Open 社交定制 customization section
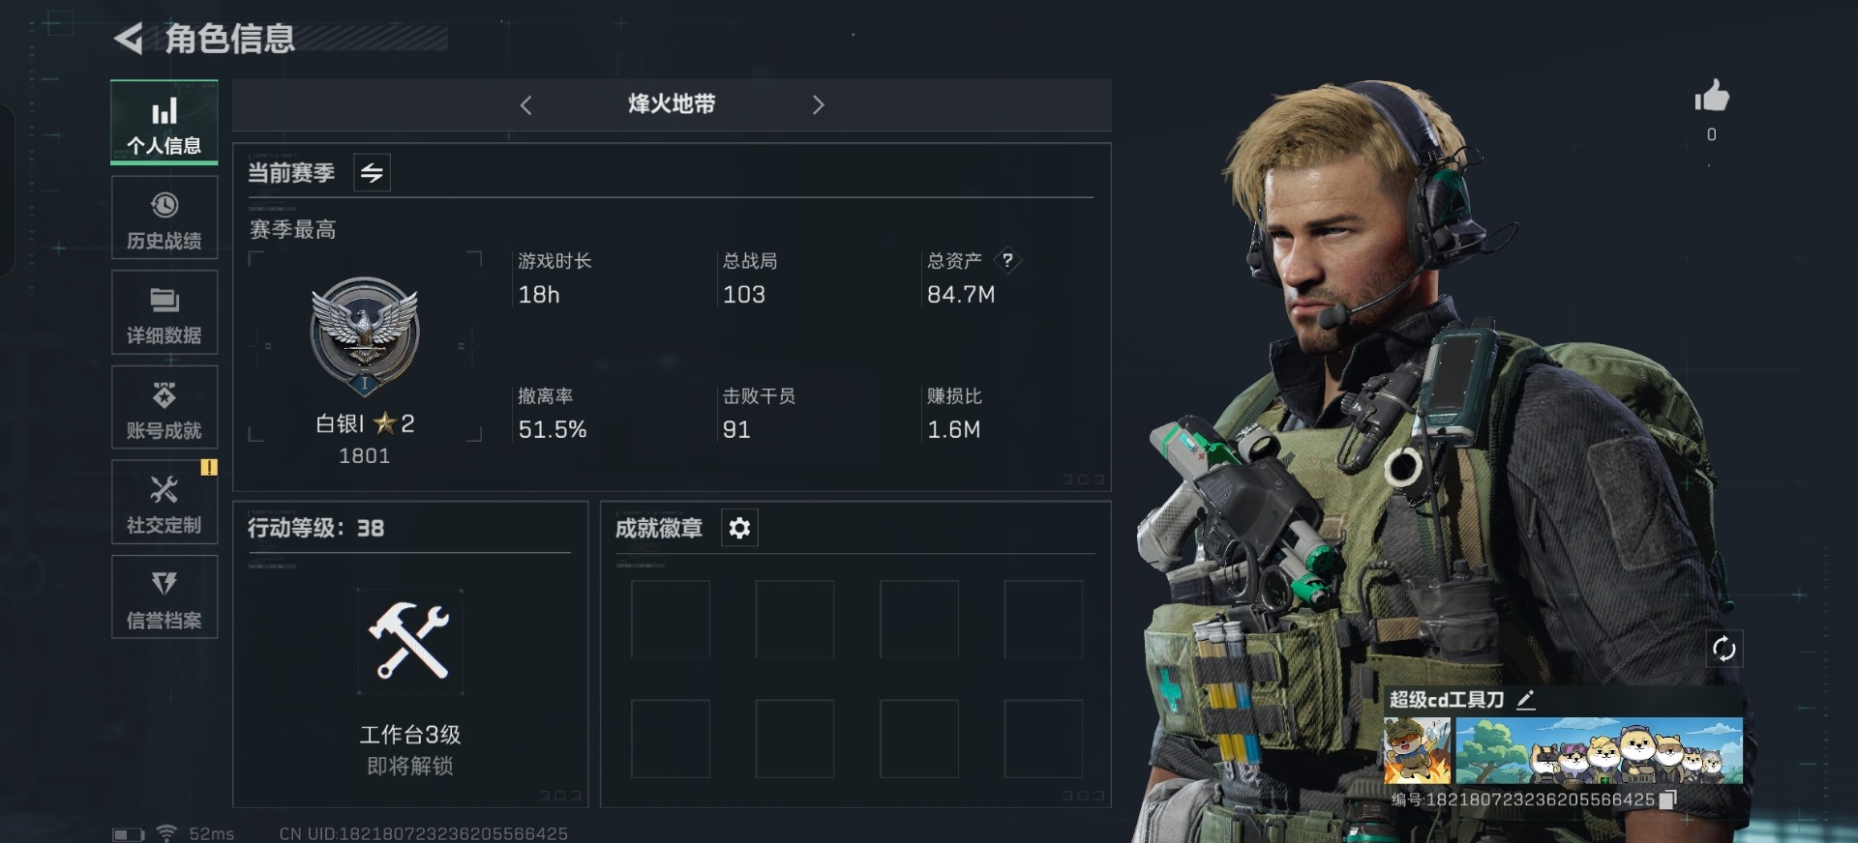 [164, 503]
